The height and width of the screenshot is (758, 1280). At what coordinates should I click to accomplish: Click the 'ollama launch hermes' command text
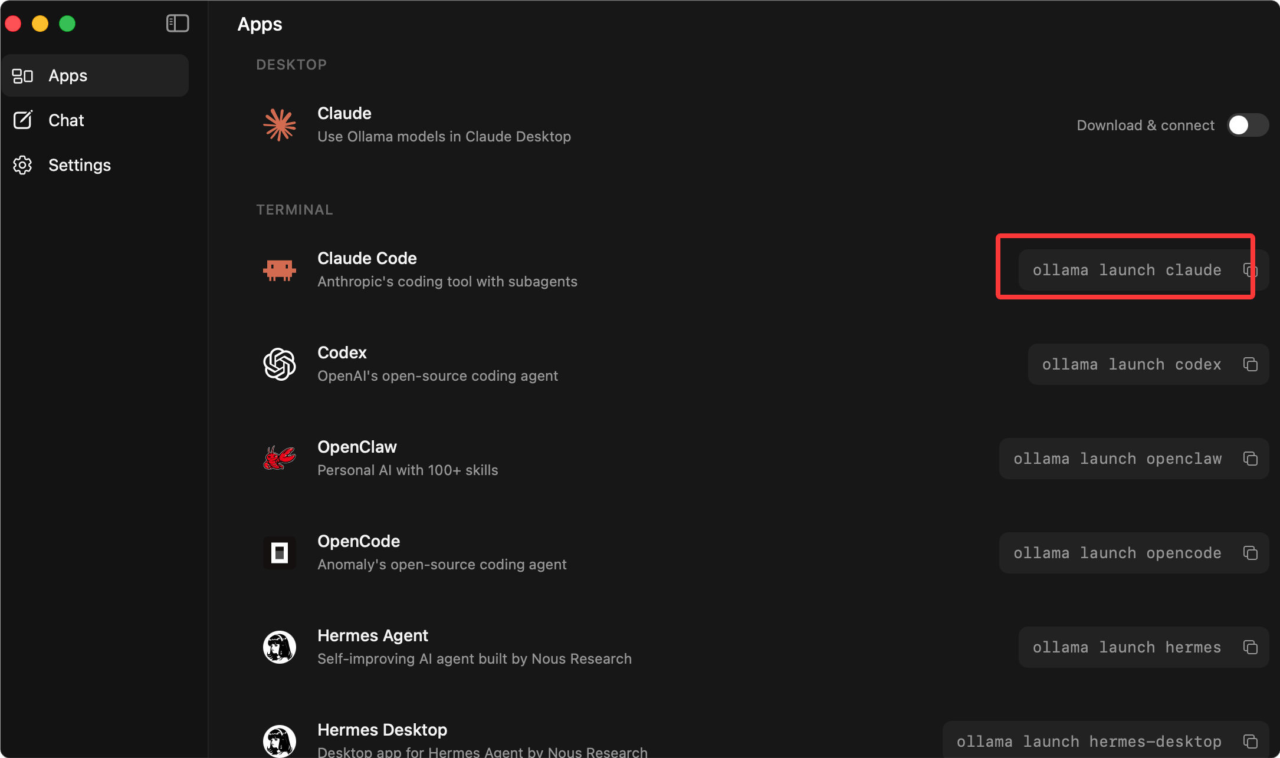(x=1127, y=647)
